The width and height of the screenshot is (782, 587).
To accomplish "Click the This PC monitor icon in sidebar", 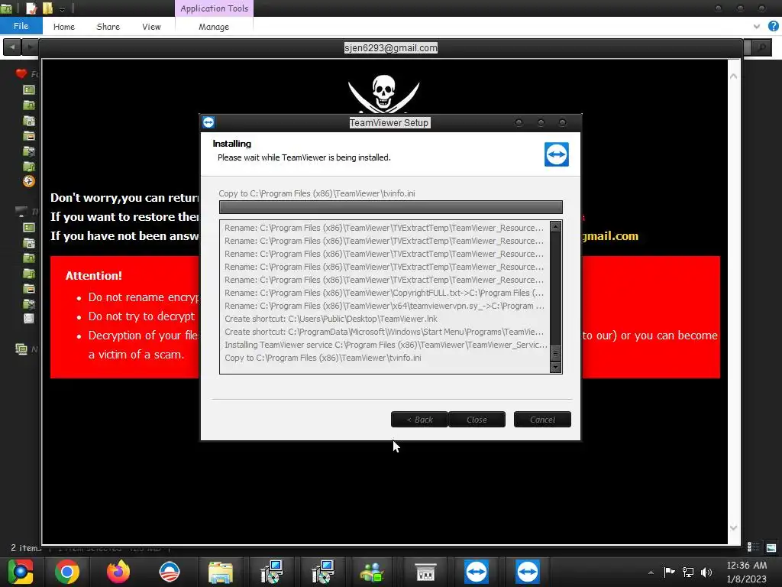I will tap(21, 211).
